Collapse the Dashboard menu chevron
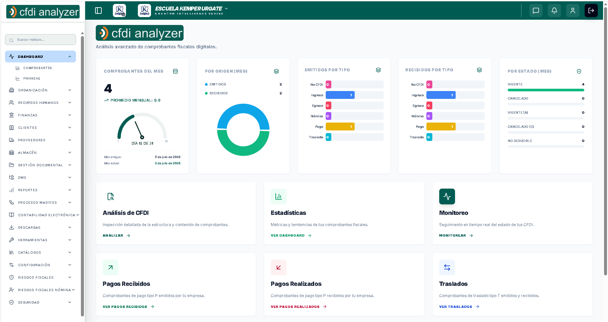Screen dimensions: 608x322 tap(70, 57)
